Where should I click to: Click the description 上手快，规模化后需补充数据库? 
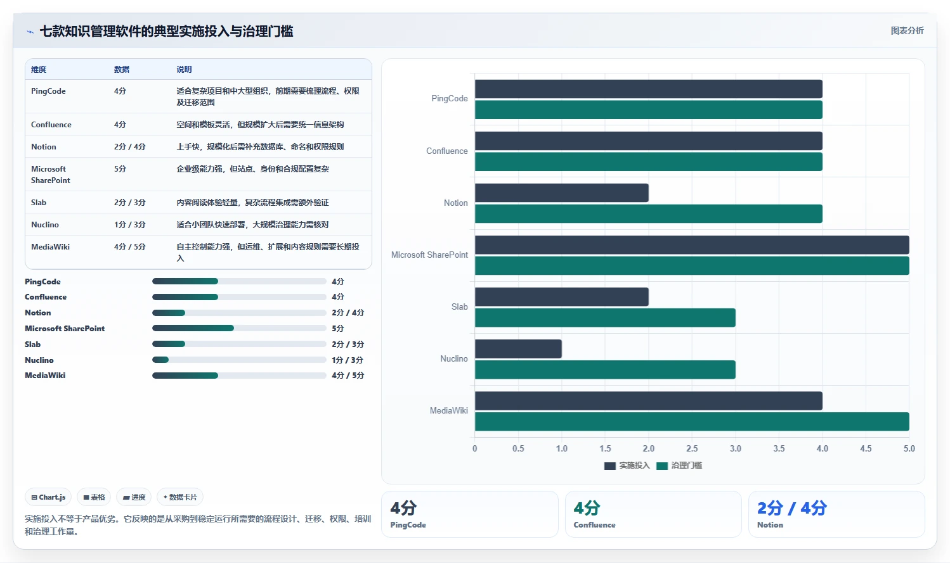[x=260, y=147]
